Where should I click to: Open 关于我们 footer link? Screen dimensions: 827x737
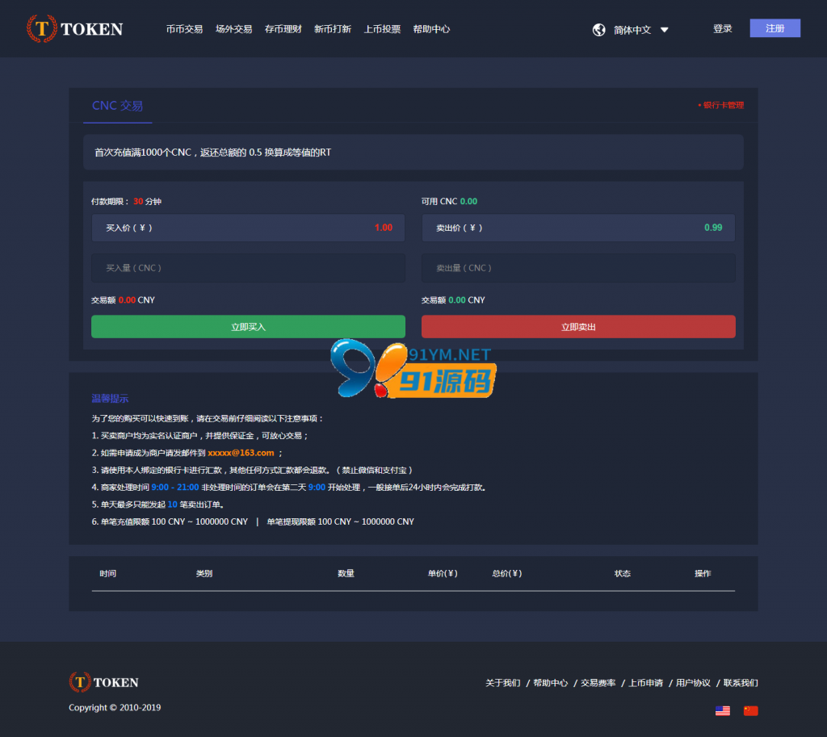click(x=502, y=683)
